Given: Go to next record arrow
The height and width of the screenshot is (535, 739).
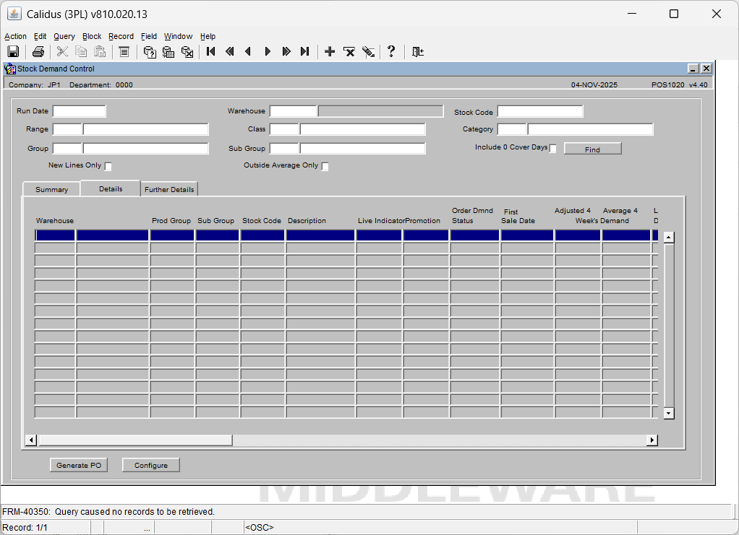Looking at the screenshot, I should pyautogui.click(x=268, y=51).
